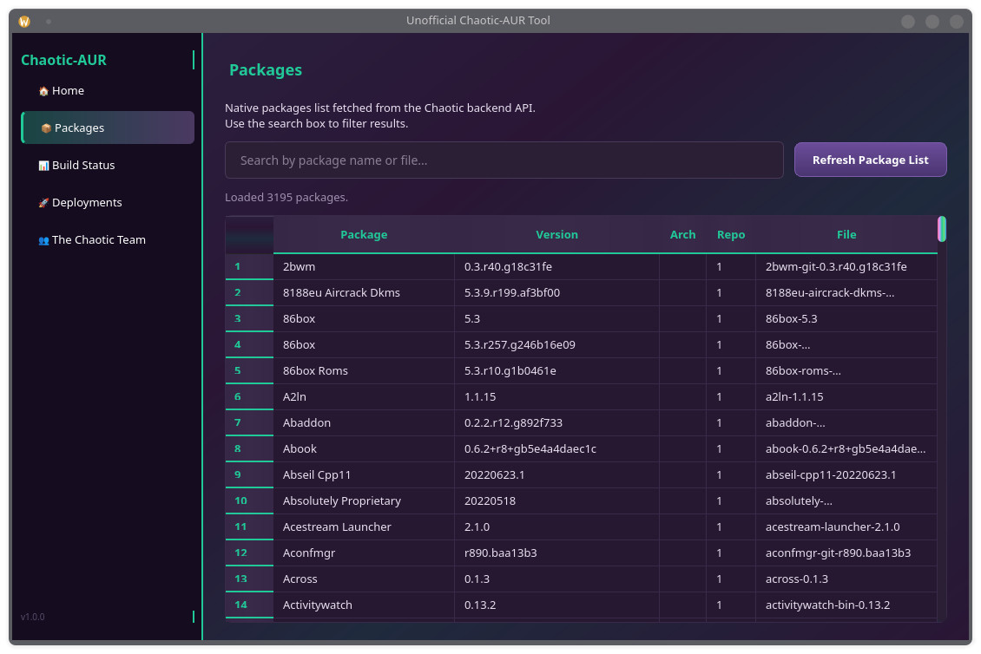981x654 pixels.
Task: Click the File column header
Action: pos(846,235)
